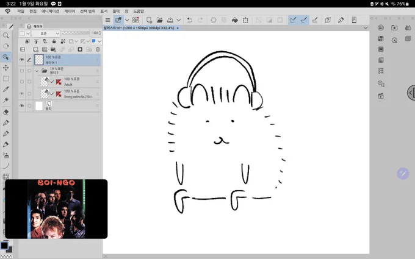Click the Fill paint bucket icon
Screen dimensions: 415x259
pos(235,20)
